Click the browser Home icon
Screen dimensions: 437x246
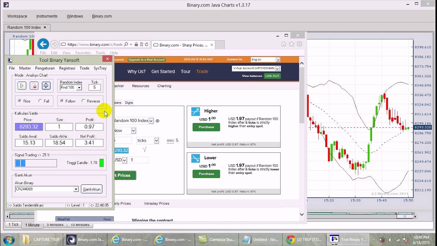click(x=283, y=44)
